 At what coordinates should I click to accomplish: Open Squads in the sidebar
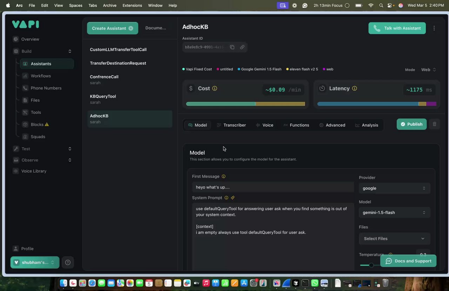point(38,137)
